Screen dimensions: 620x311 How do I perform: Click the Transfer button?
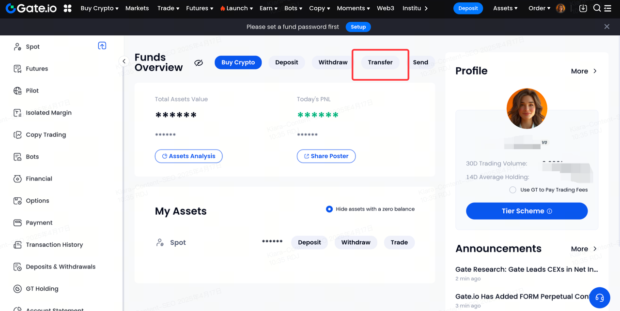pyautogui.click(x=380, y=62)
